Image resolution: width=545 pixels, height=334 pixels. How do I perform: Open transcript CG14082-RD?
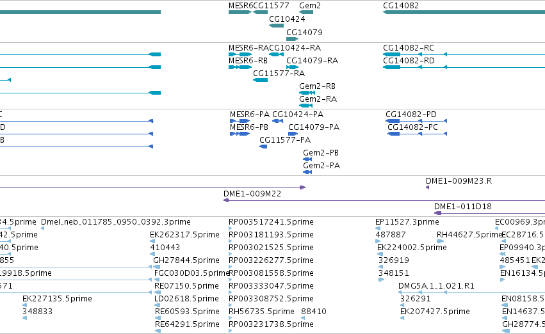(x=409, y=60)
